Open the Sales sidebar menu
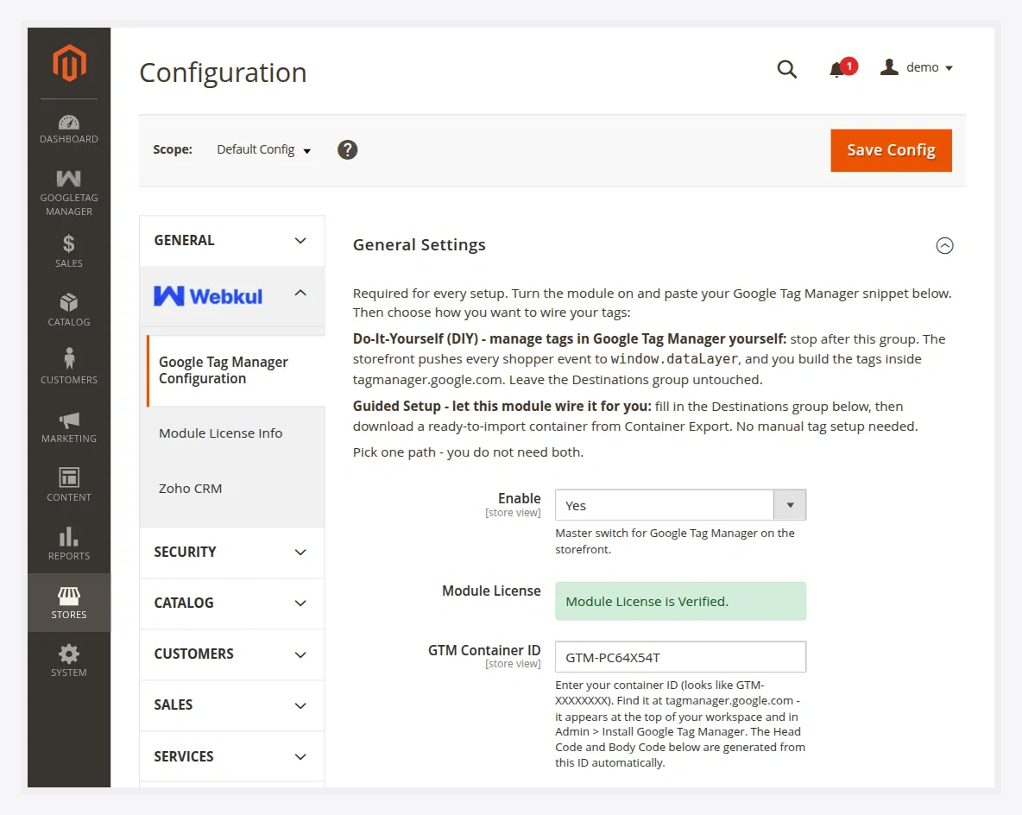Screen dimensions: 1022x815 click(x=69, y=252)
